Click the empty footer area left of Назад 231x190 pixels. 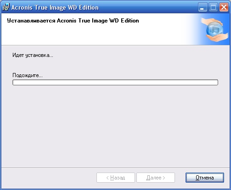[x=49, y=178]
